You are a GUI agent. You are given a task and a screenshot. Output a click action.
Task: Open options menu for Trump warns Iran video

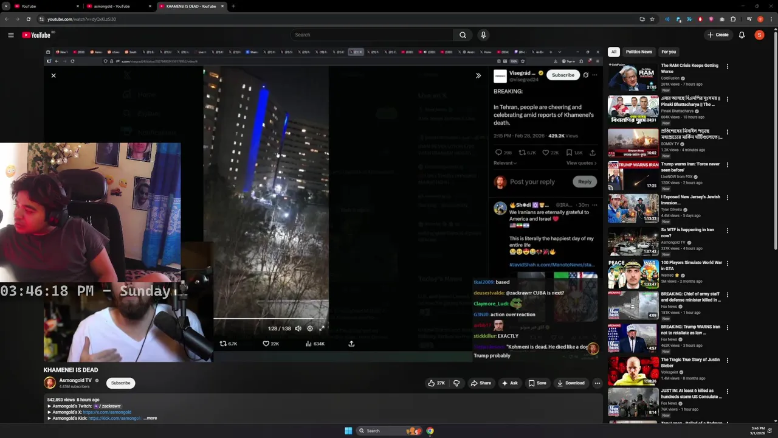[x=727, y=164]
